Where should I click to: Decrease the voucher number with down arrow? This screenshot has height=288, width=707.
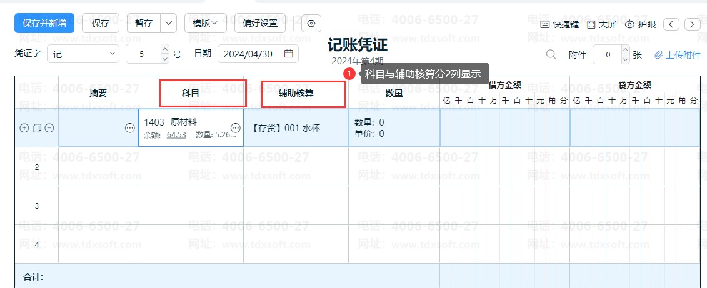point(165,59)
